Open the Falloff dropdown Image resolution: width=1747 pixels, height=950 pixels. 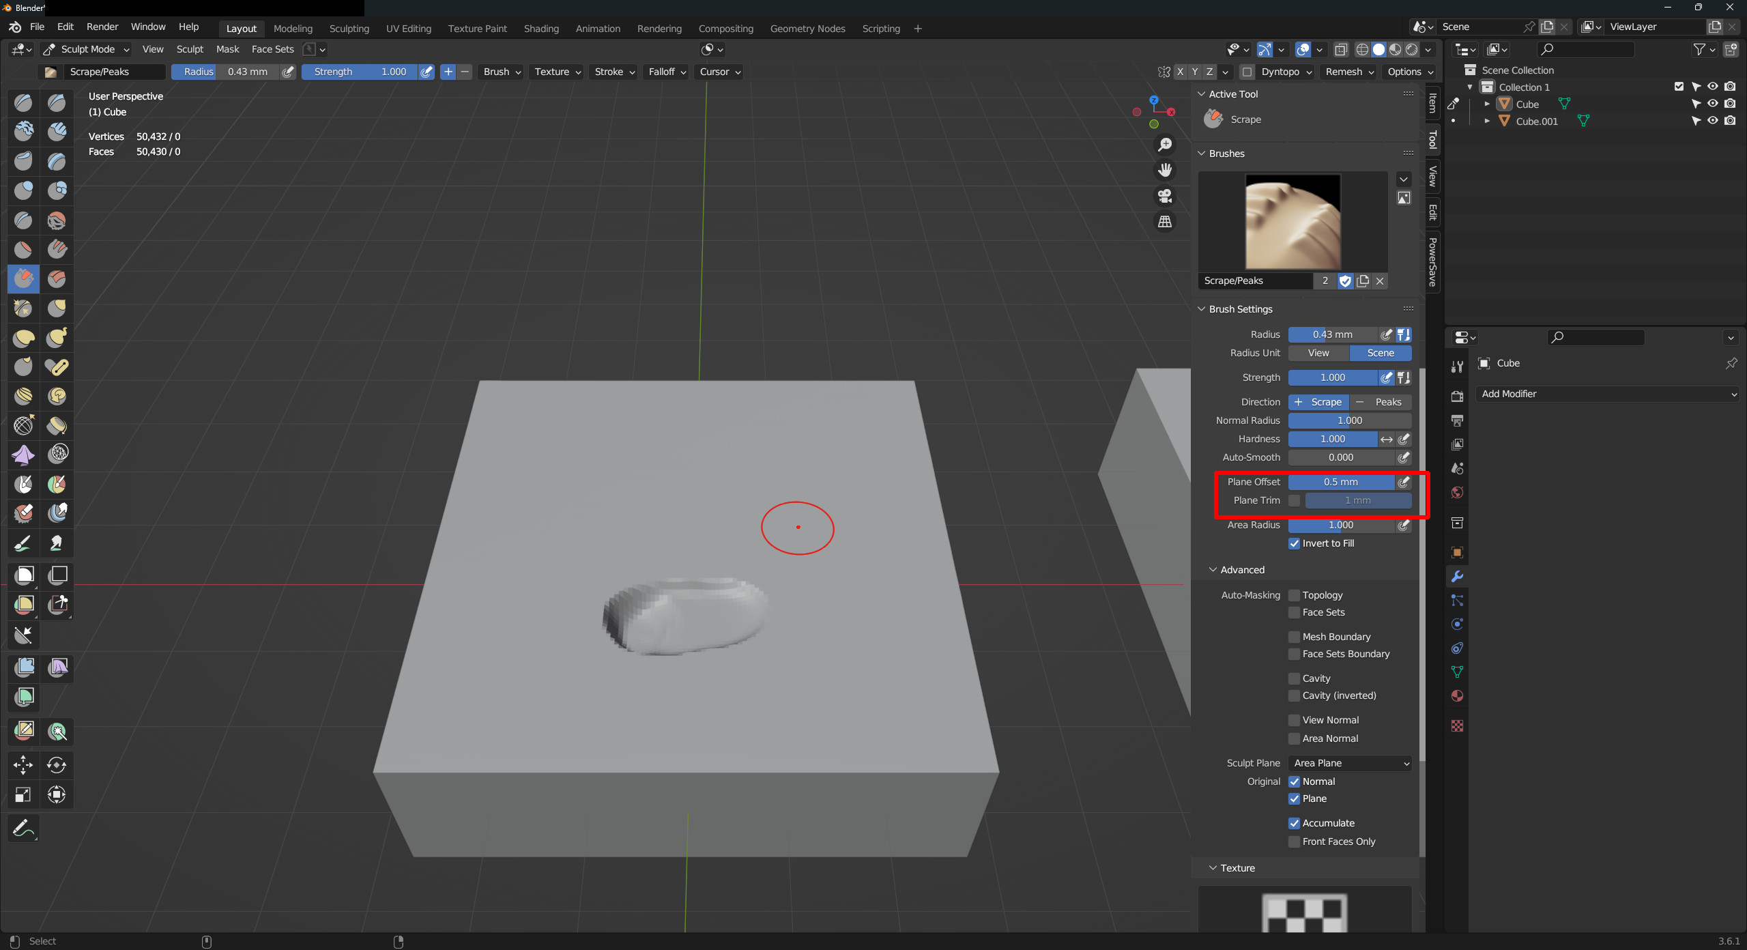coord(667,72)
